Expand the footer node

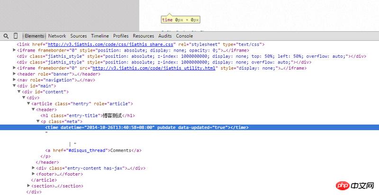pos(33,174)
